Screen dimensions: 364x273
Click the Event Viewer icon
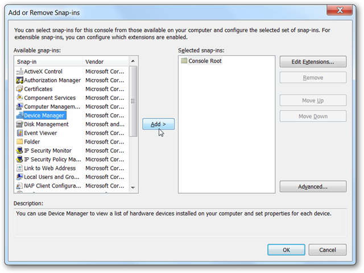click(x=20, y=133)
